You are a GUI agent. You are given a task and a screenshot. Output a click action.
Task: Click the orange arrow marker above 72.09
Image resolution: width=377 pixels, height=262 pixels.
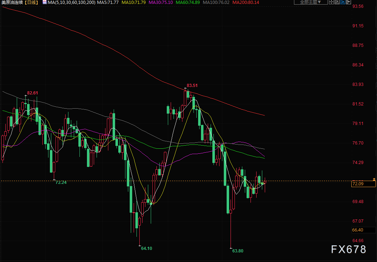point(374,179)
